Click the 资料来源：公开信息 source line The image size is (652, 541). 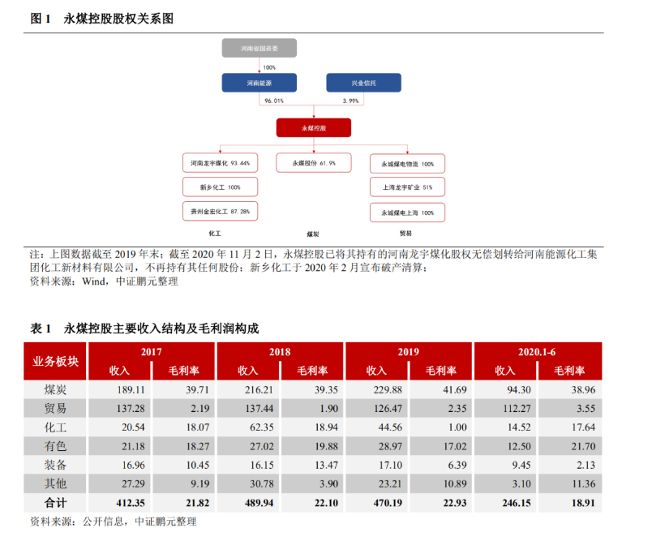tap(113, 522)
